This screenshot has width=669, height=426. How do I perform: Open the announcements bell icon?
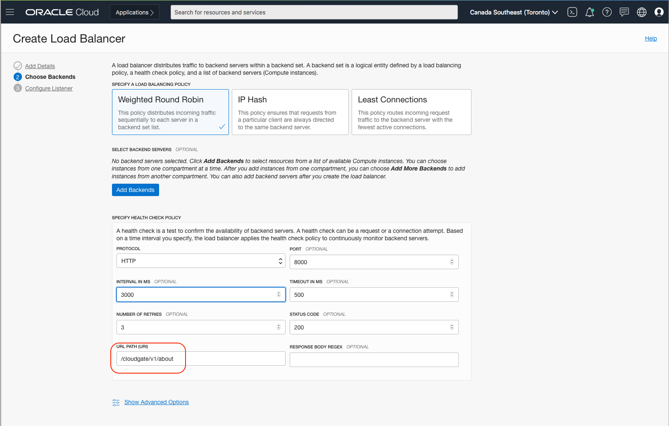click(x=590, y=12)
